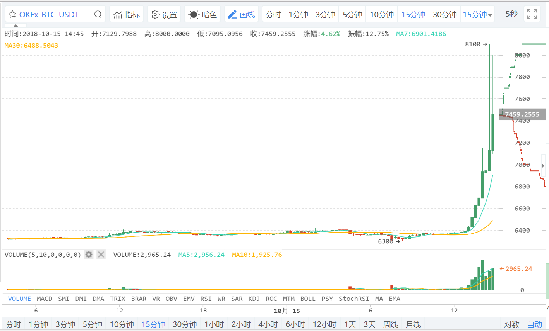Star the OKEx-BTC-USDT pair as favorite
The height and width of the screenshot is (331, 549).
coord(12,15)
